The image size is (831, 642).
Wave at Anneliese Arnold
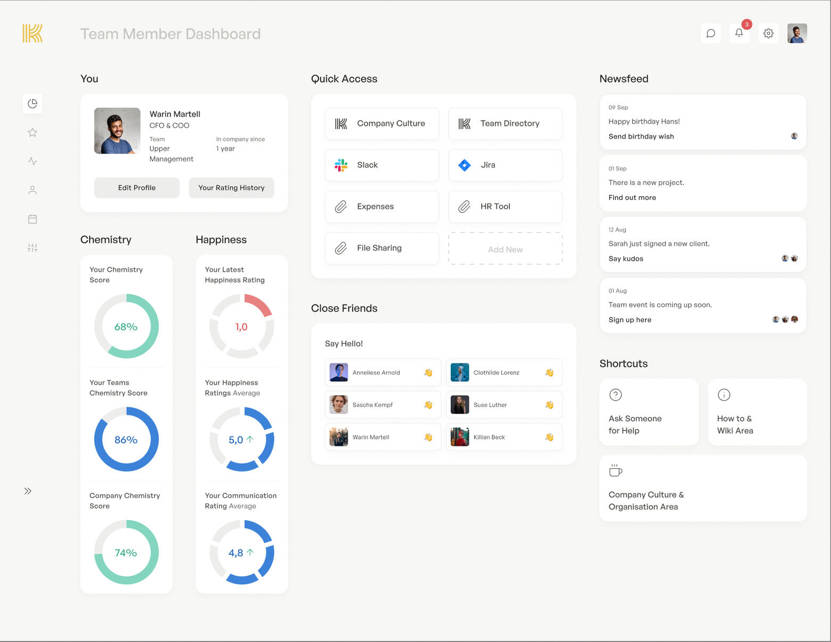(x=428, y=373)
